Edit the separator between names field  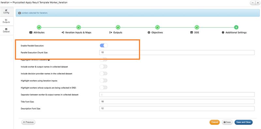click(177, 95)
